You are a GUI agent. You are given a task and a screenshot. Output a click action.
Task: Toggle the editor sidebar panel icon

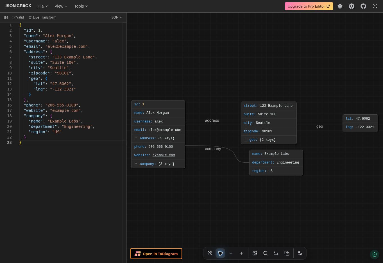pyautogui.click(x=6, y=17)
